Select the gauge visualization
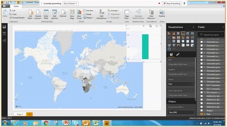 178,45
